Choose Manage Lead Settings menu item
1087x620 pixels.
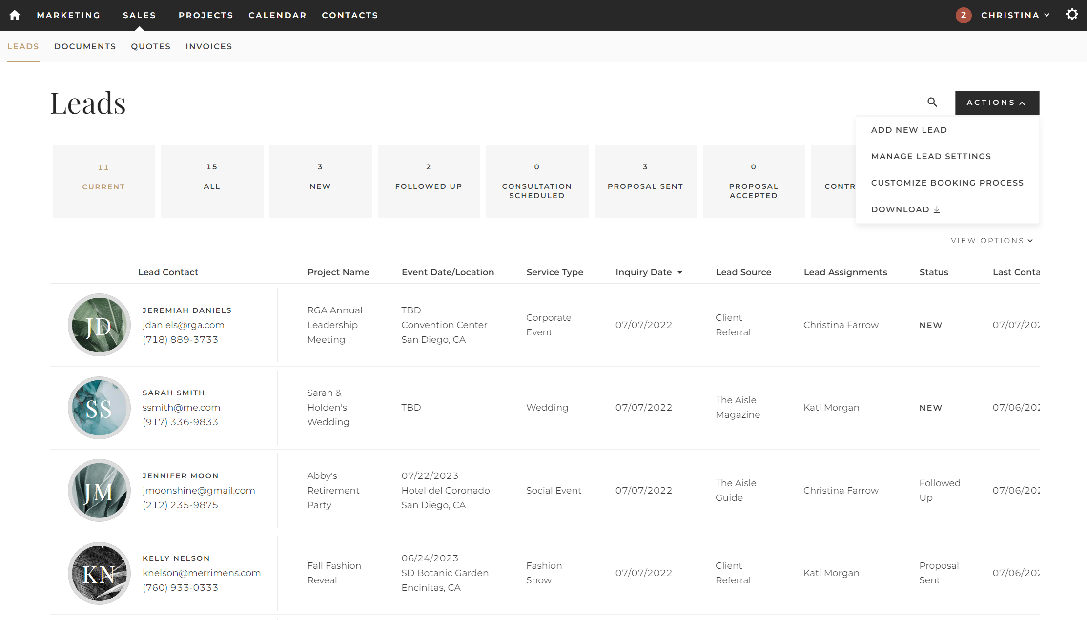tap(931, 156)
